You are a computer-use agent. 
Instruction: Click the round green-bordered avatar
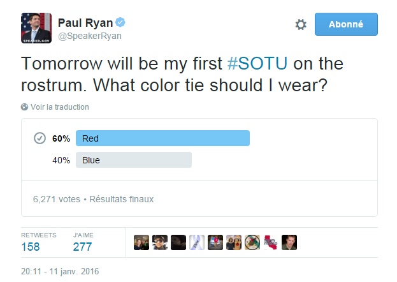tap(252, 242)
